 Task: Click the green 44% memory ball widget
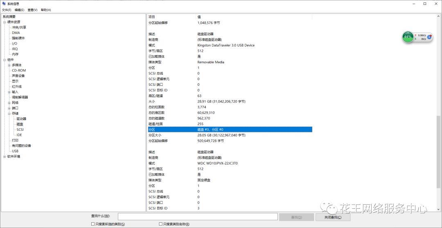pos(408,37)
